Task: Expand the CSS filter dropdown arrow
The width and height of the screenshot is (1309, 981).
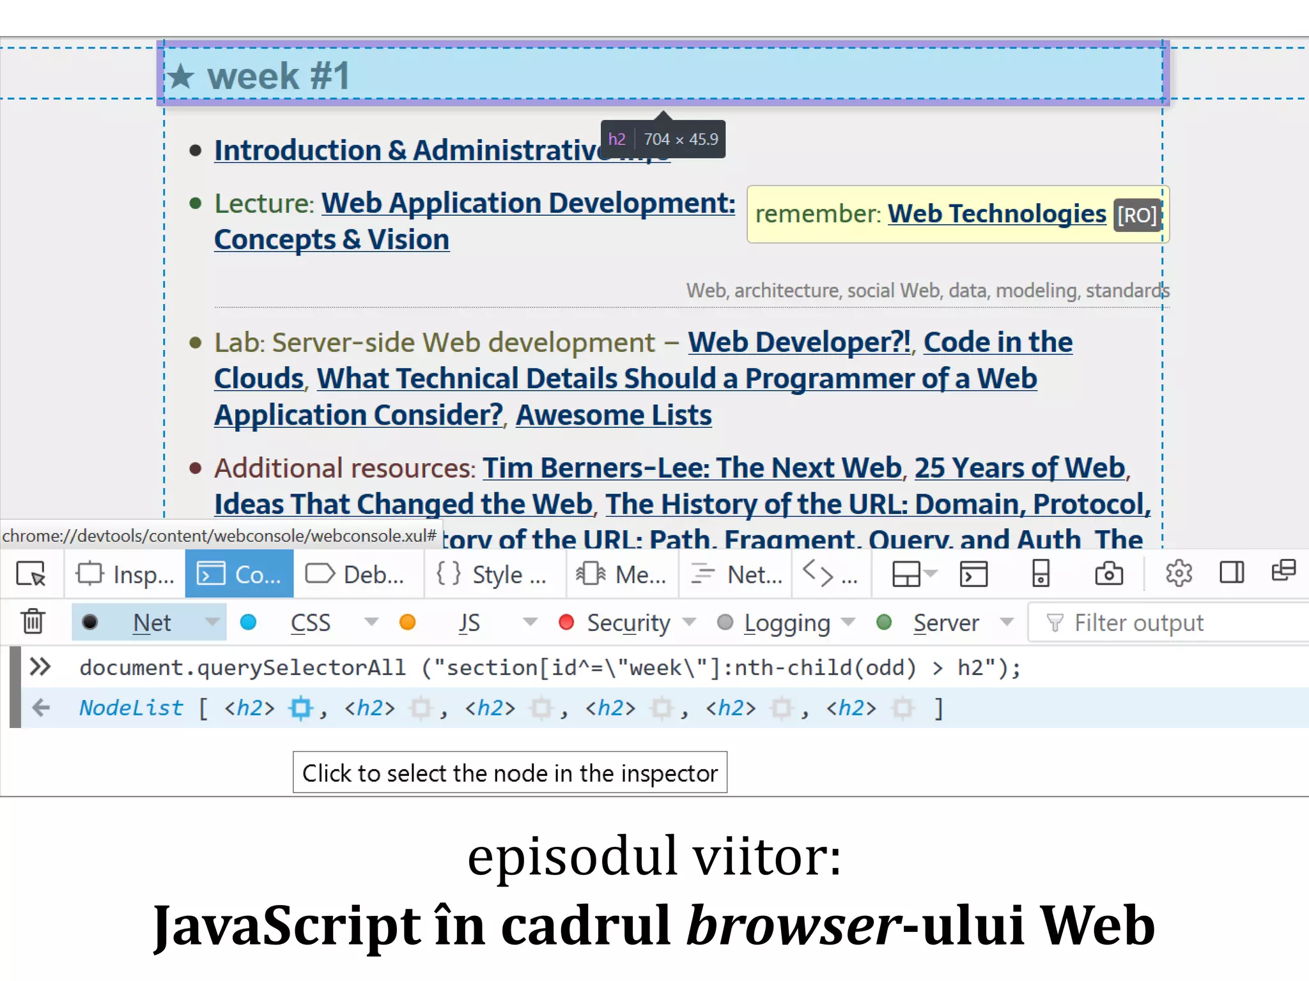Action: [371, 621]
